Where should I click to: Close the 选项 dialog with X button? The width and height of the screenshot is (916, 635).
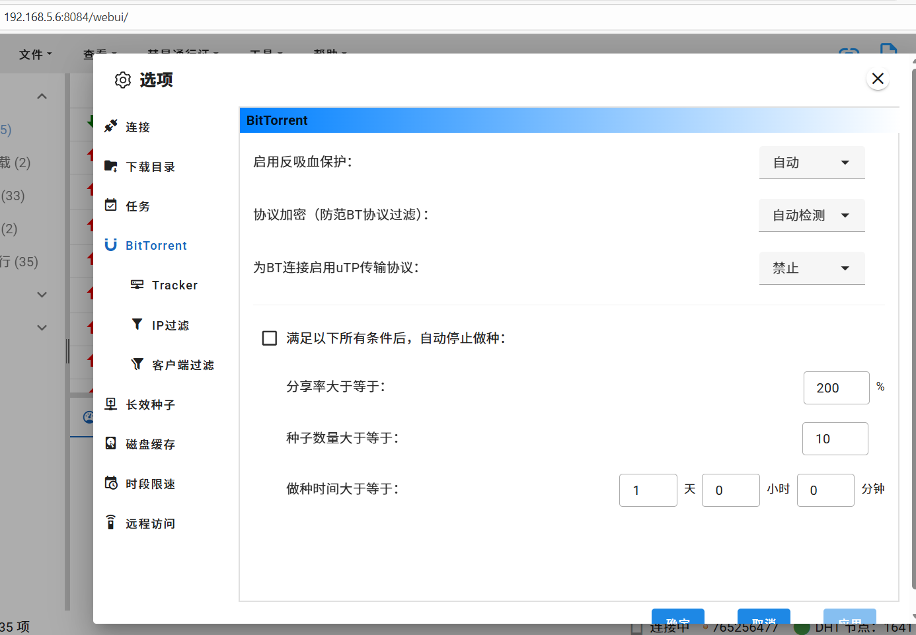(878, 79)
